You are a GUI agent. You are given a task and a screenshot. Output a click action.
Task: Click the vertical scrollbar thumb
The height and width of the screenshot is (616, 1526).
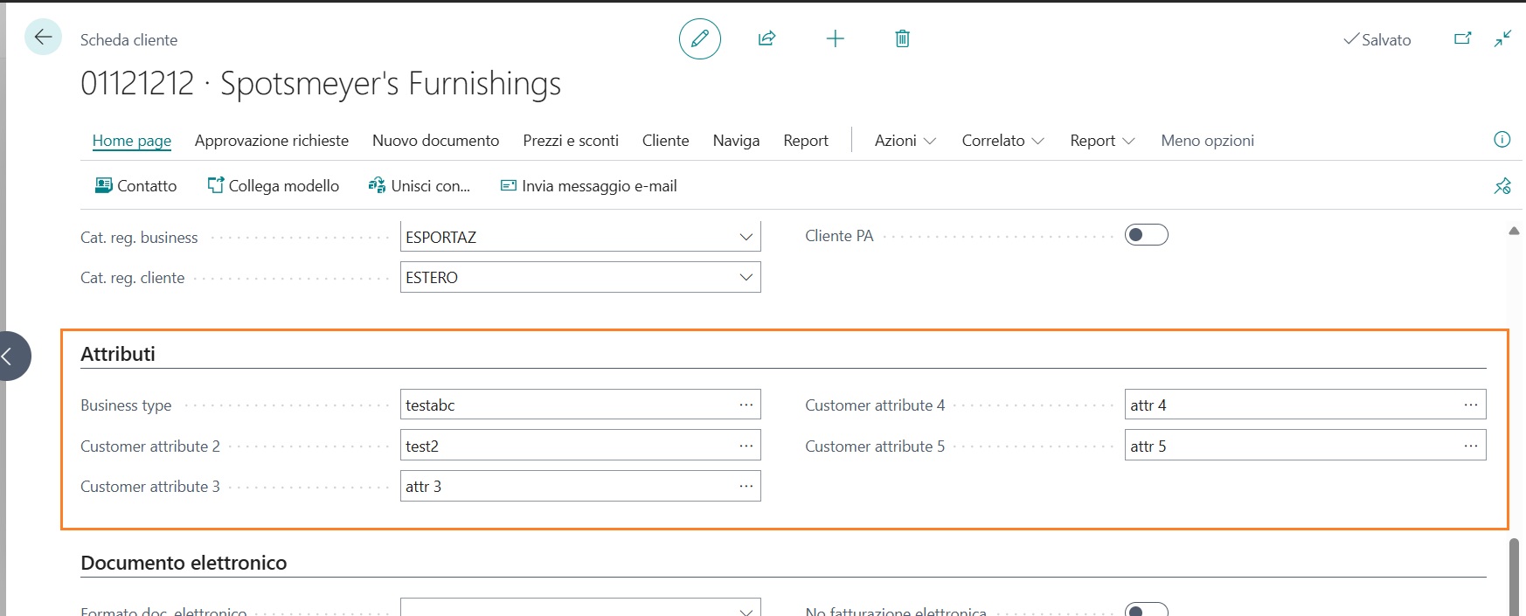click(x=1514, y=576)
